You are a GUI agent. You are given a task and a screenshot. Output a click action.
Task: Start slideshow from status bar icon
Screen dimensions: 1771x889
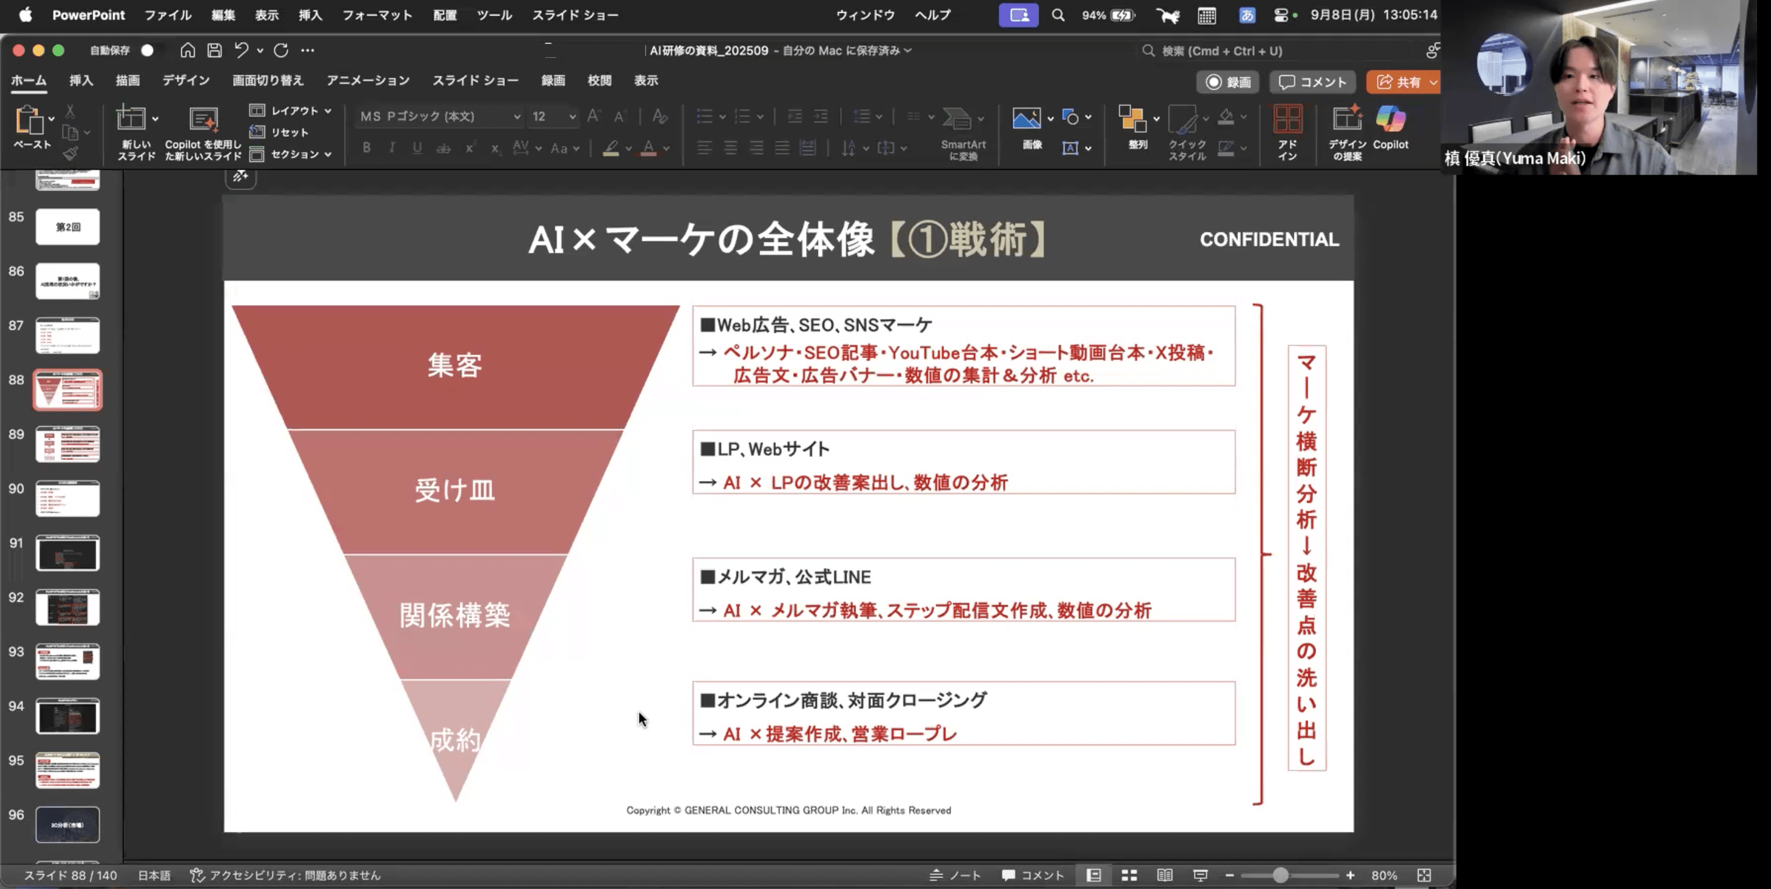[x=1201, y=875]
